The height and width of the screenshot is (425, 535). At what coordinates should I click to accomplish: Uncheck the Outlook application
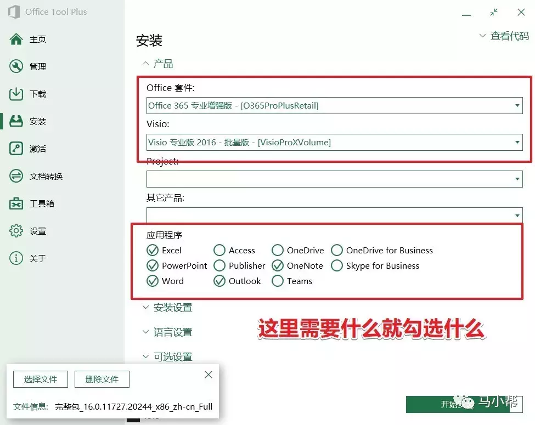click(x=219, y=281)
